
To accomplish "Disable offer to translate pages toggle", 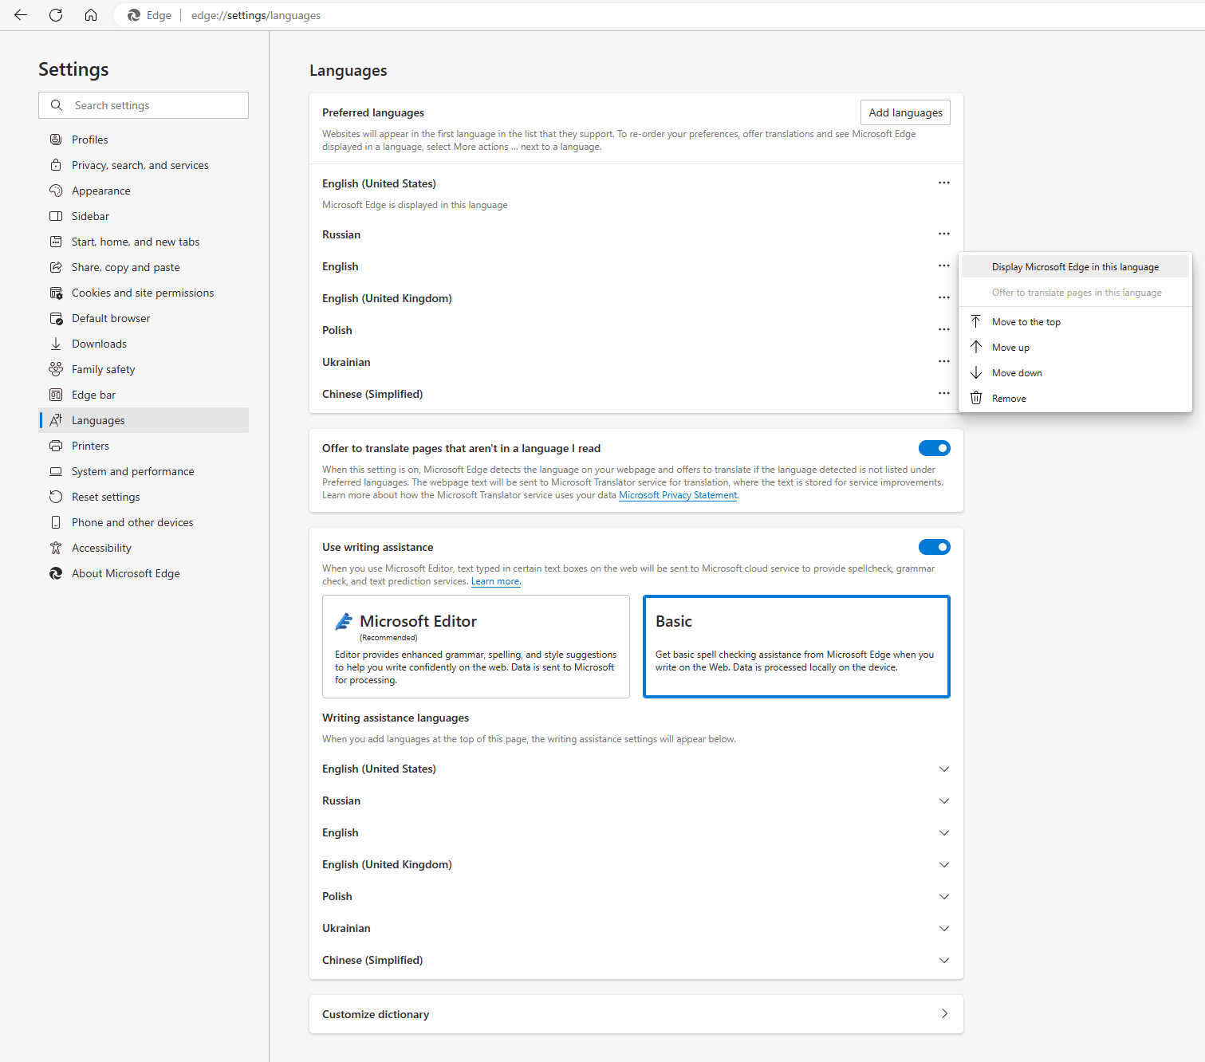I will coord(934,448).
